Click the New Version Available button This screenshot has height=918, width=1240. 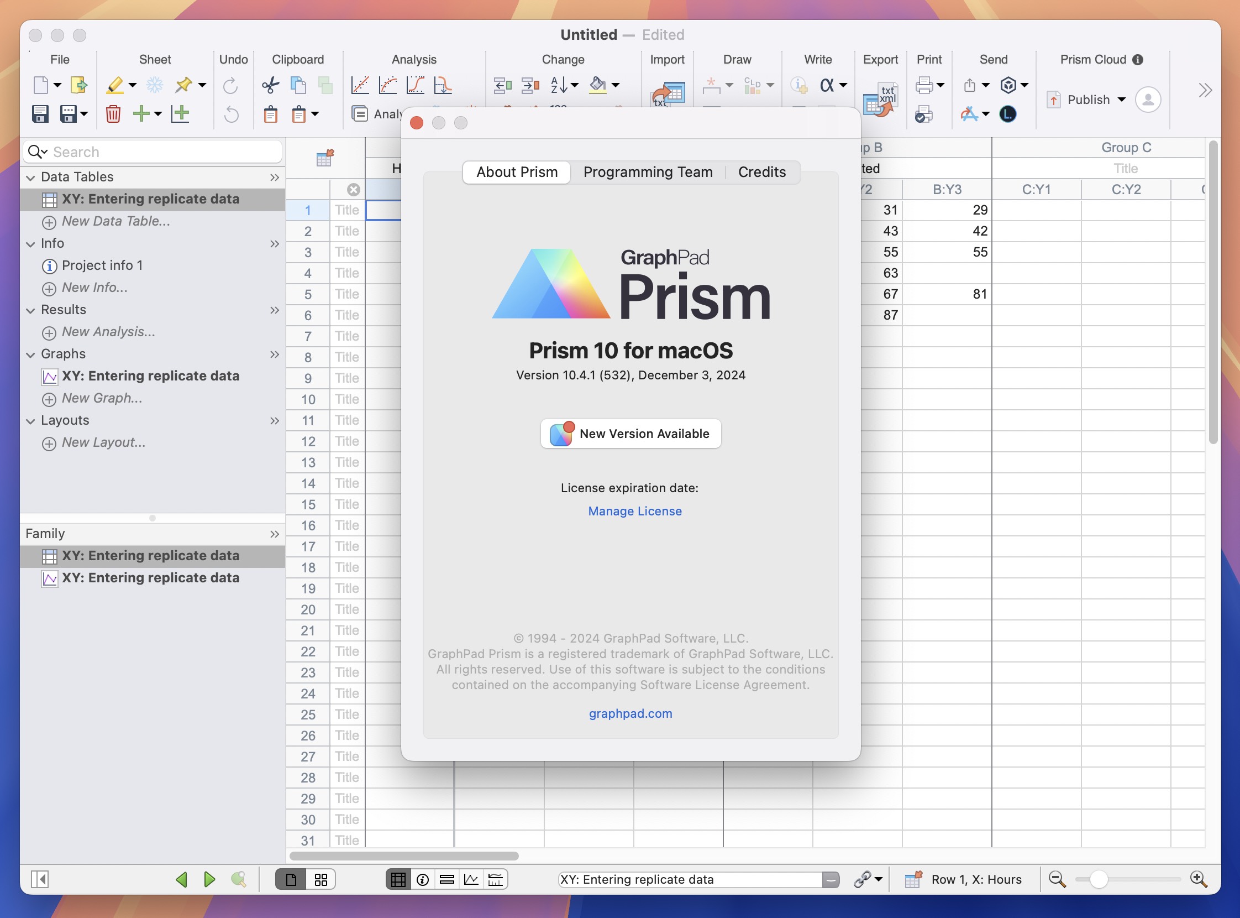pyautogui.click(x=630, y=433)
